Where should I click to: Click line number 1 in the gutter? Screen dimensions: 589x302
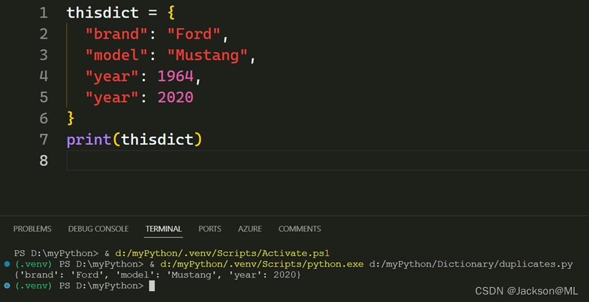[44, 13]
